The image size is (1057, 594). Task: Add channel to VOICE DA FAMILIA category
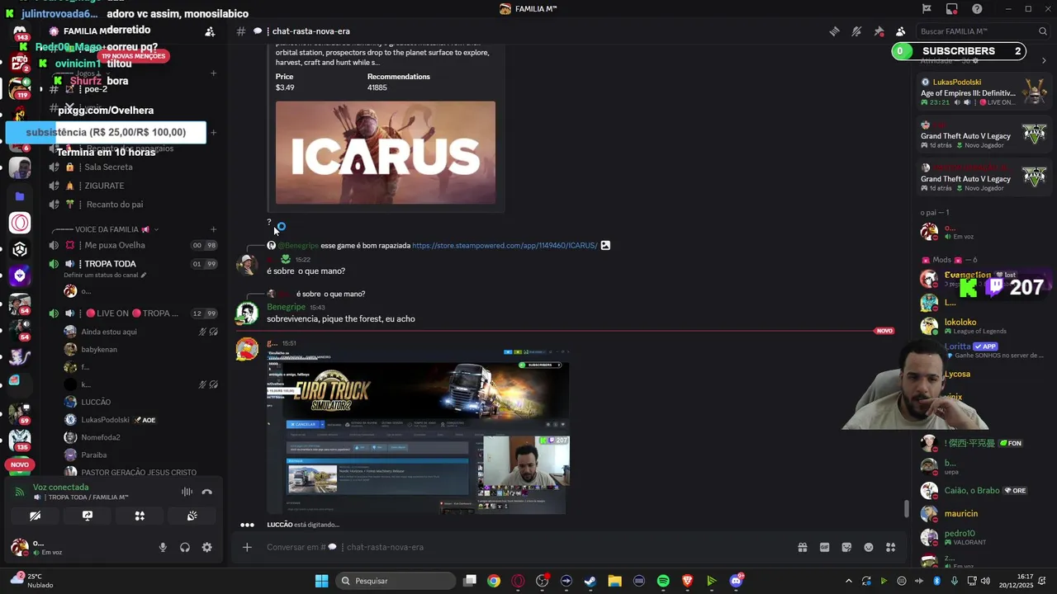213,229
